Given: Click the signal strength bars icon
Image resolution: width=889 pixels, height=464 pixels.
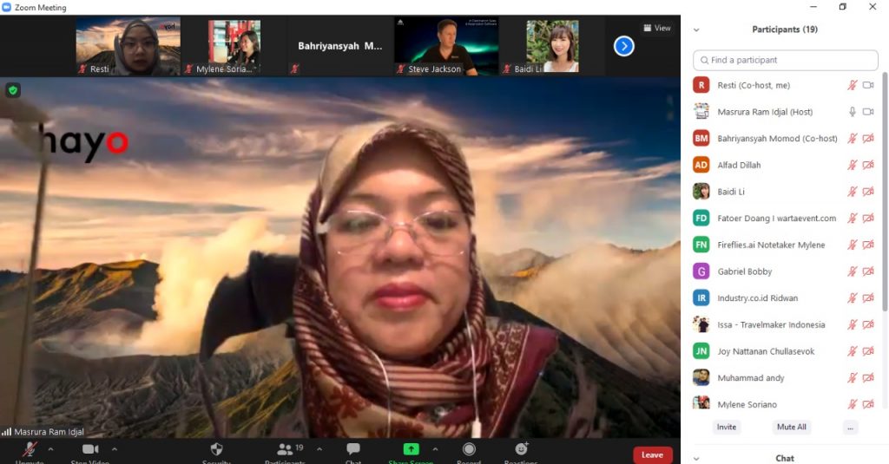Looking at the screenshot, I should (x=6, y=432).
